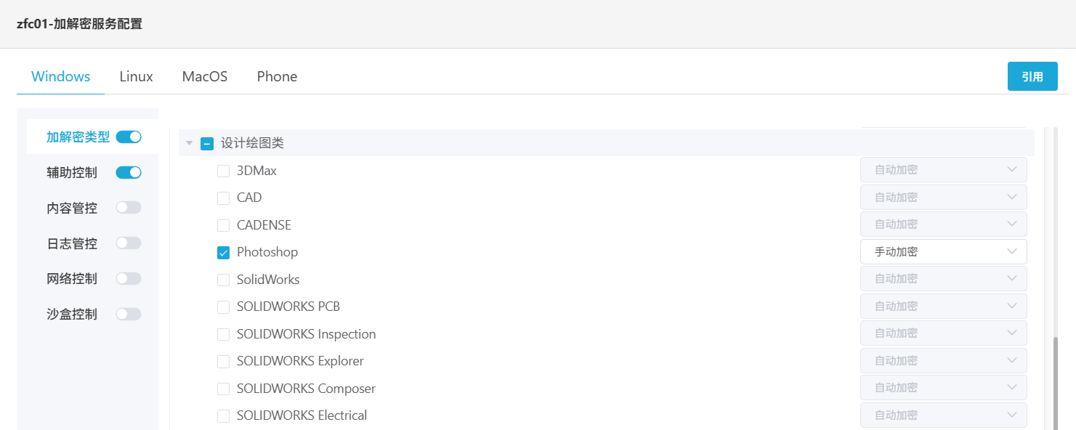This screenshot has height=430, width=1076.
Task: Uncheck the Photoshop checkbox
Action: tap(224, 253)
